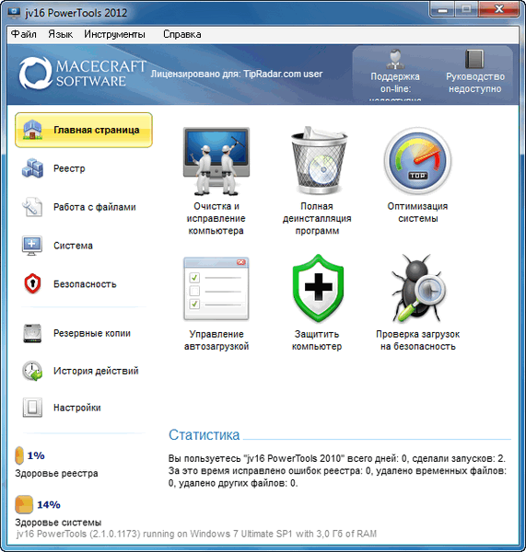Click the Настройки switch icon
The image size is (526, 552).
click(x=32, y=408)
